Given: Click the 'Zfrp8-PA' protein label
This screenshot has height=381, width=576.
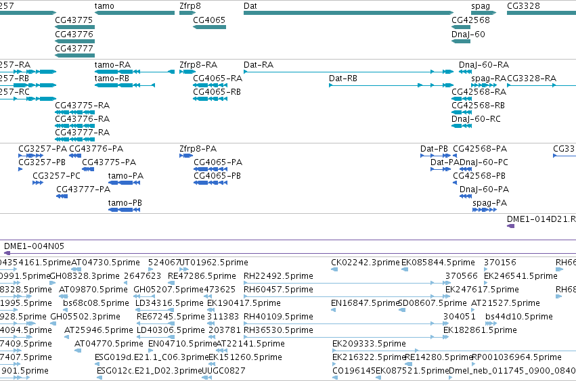Looking at the screenshot, I should coord(198,149).
